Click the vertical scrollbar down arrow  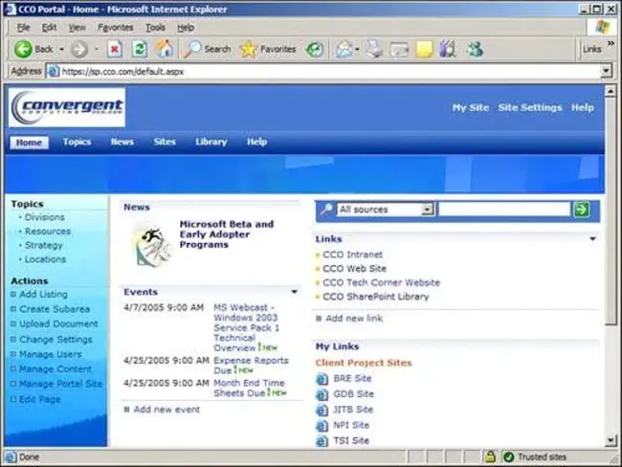[x=611, y=440]
